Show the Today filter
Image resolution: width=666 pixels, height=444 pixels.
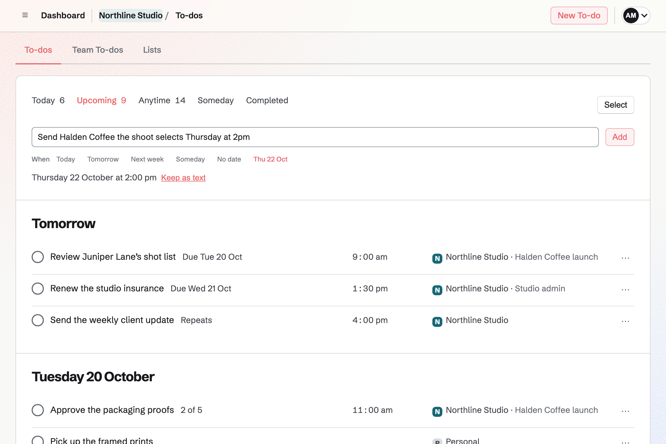tap(48, 100)
